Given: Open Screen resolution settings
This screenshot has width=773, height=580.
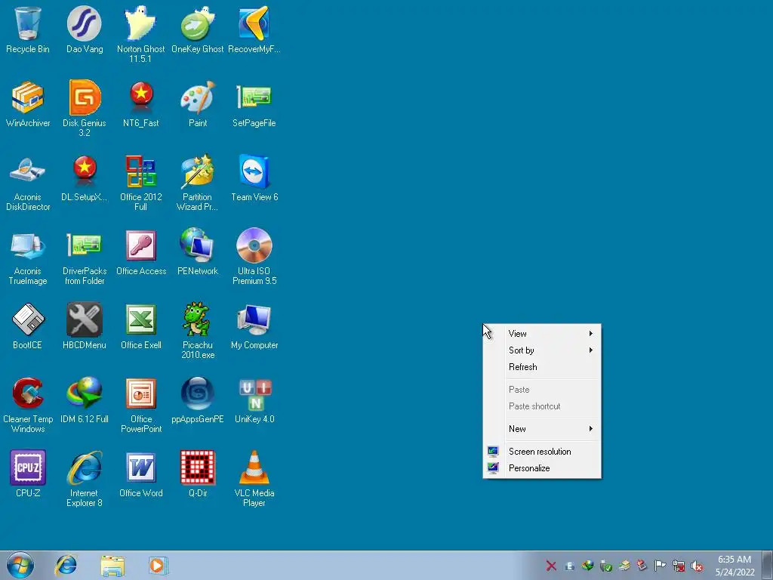Looking at the screenshot, I should (x=542, y=452).
